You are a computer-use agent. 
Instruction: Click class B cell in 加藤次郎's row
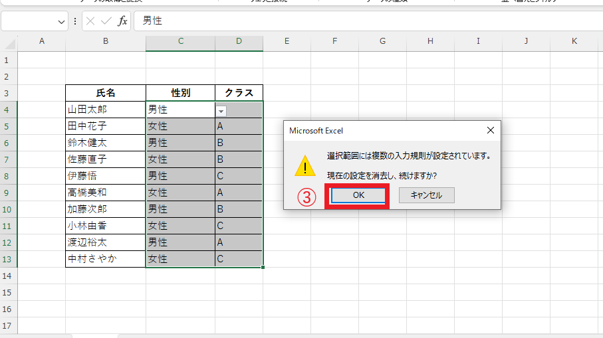click(x=239, y=209)
